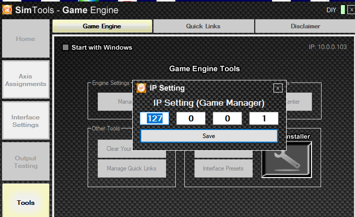Go to the Home sidebar section
Image resolution: width=355 pixels, height=217 pixels.
(26, 38)
